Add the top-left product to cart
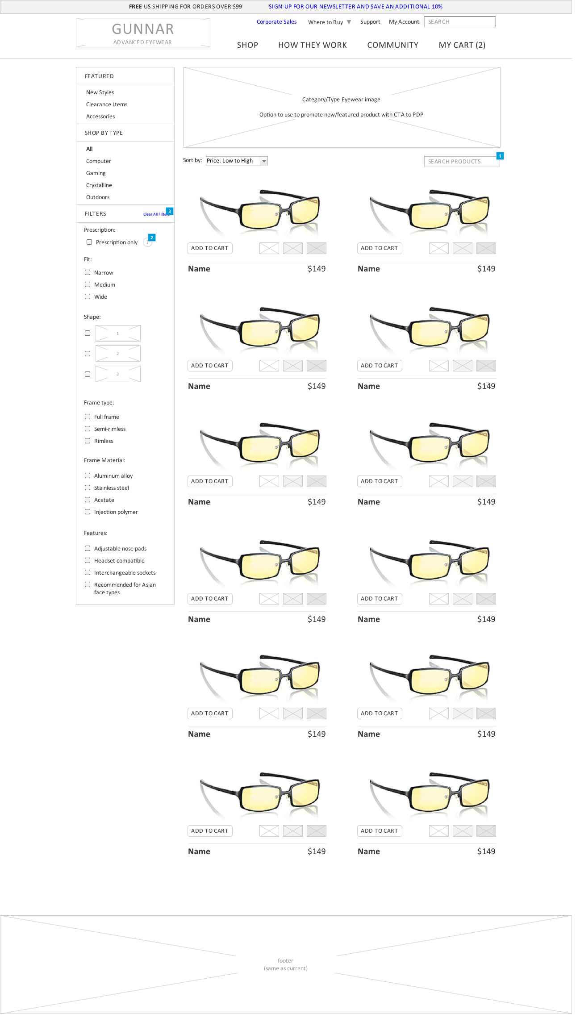576x1018 pixels. pos(210,248)
